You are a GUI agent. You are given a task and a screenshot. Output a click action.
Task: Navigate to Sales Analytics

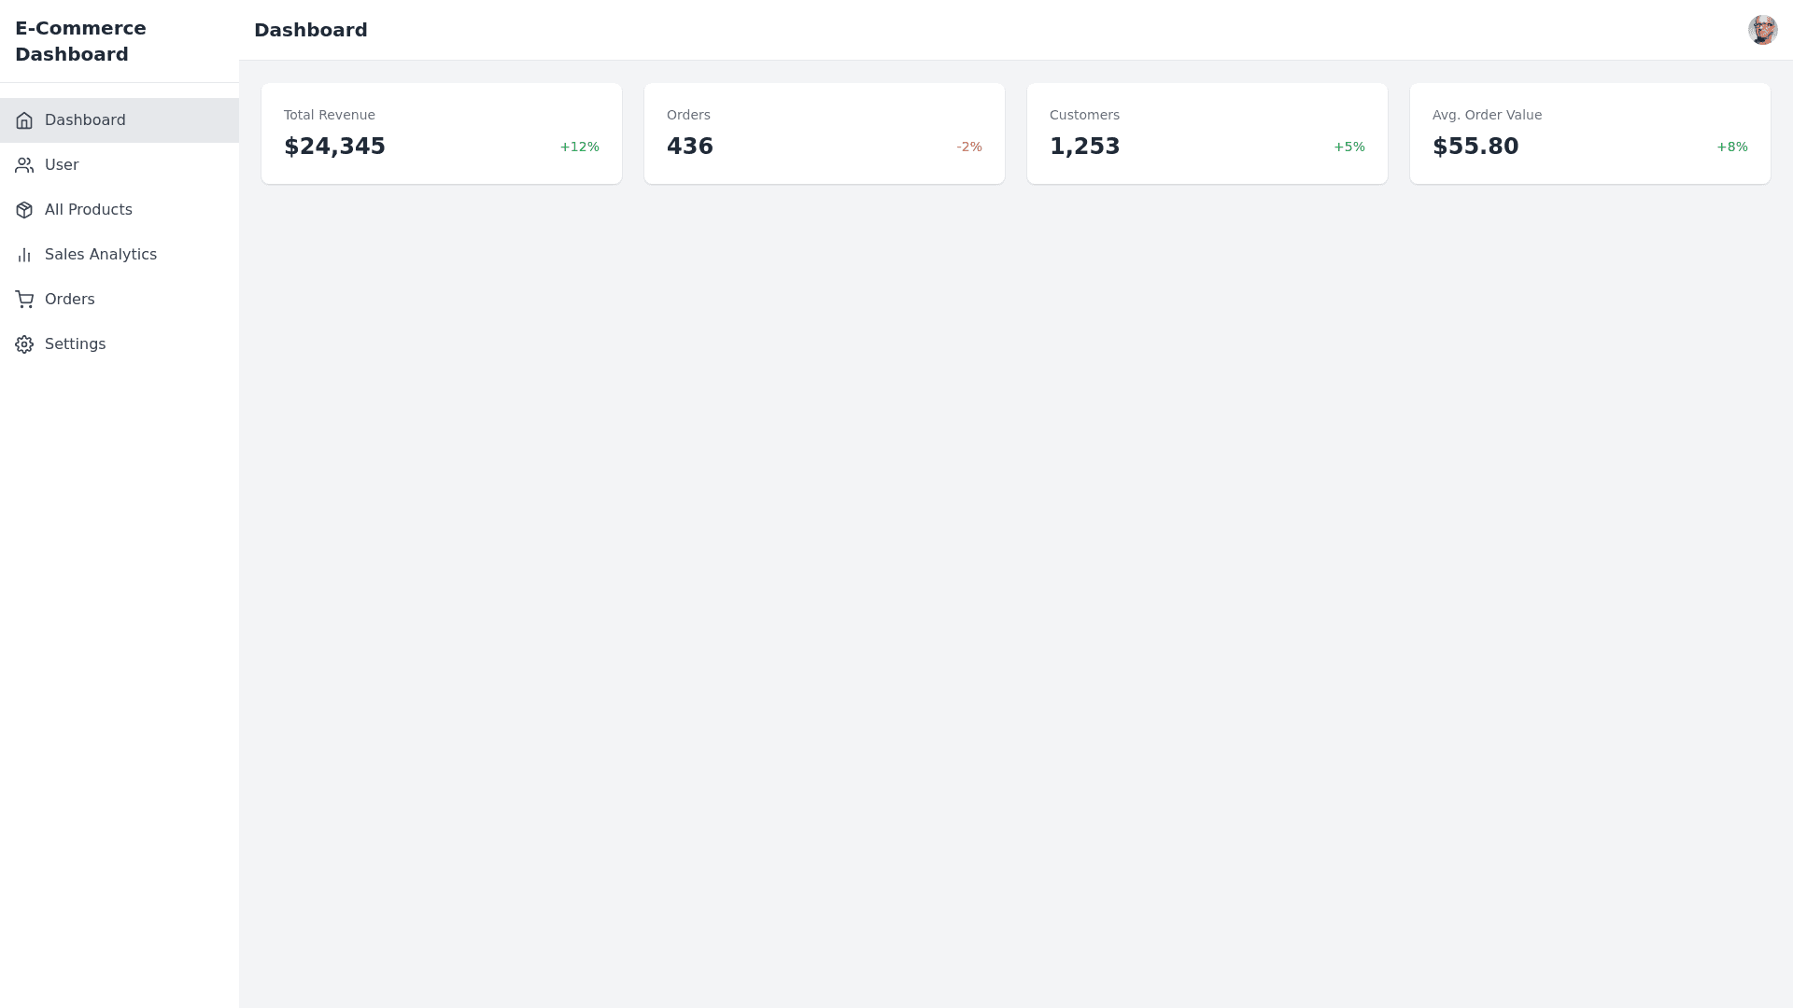(x=101, y=255)
